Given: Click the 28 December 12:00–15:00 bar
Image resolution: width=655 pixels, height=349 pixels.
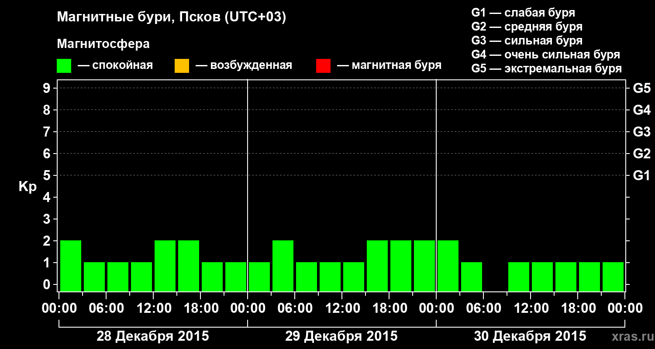Looking at the screenshot, I should 165,266.
